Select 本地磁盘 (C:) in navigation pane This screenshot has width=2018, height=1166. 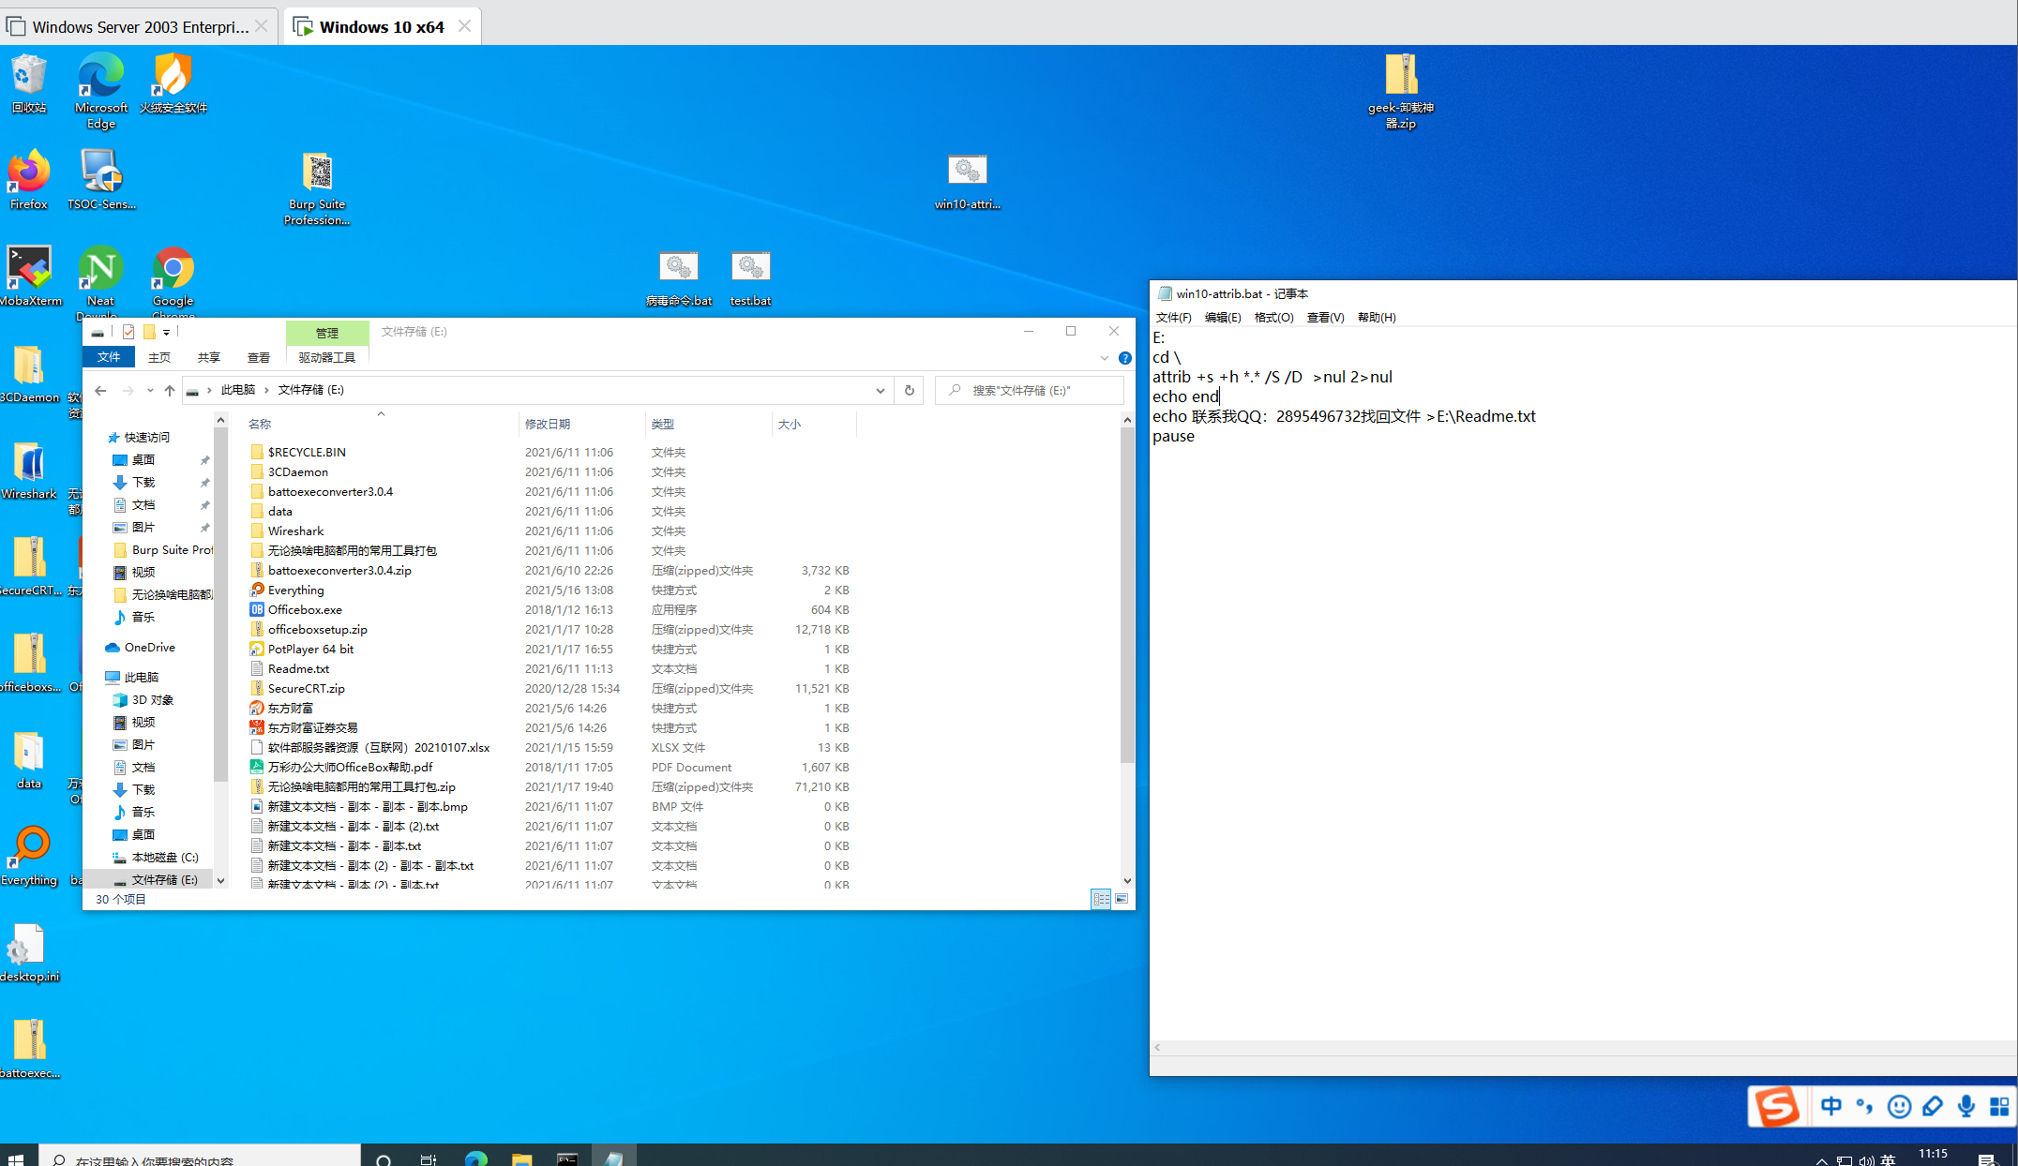[x=164, y=857]
